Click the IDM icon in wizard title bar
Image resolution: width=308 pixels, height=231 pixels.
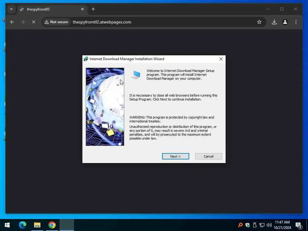(86, 59)
